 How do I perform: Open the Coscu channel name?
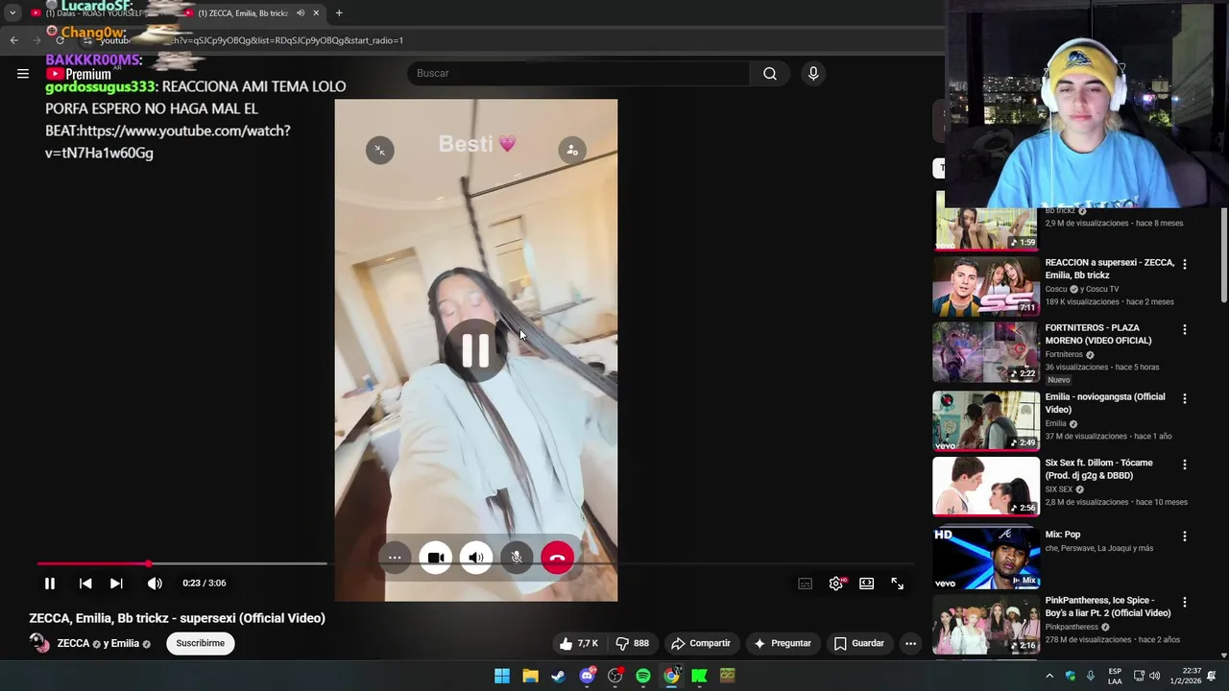point(1056,289)
